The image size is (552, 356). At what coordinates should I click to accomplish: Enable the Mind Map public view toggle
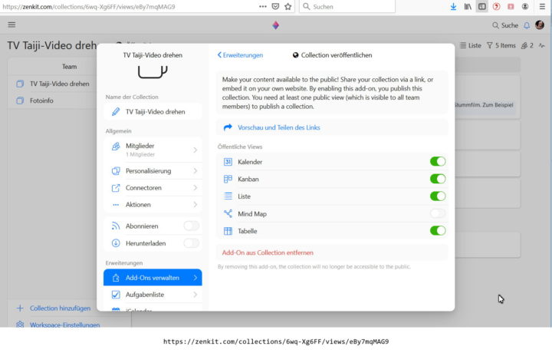point(438,213)
